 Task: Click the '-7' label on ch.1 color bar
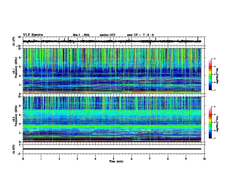[214, 90]
